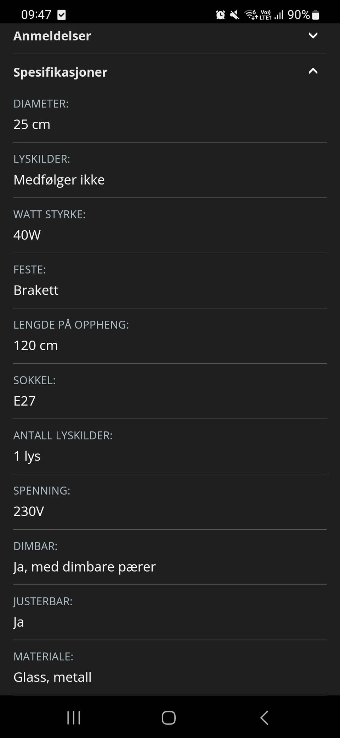The image size is (340, 738).
Task: Tap the back navigation arrow
Action: [264, 718]
